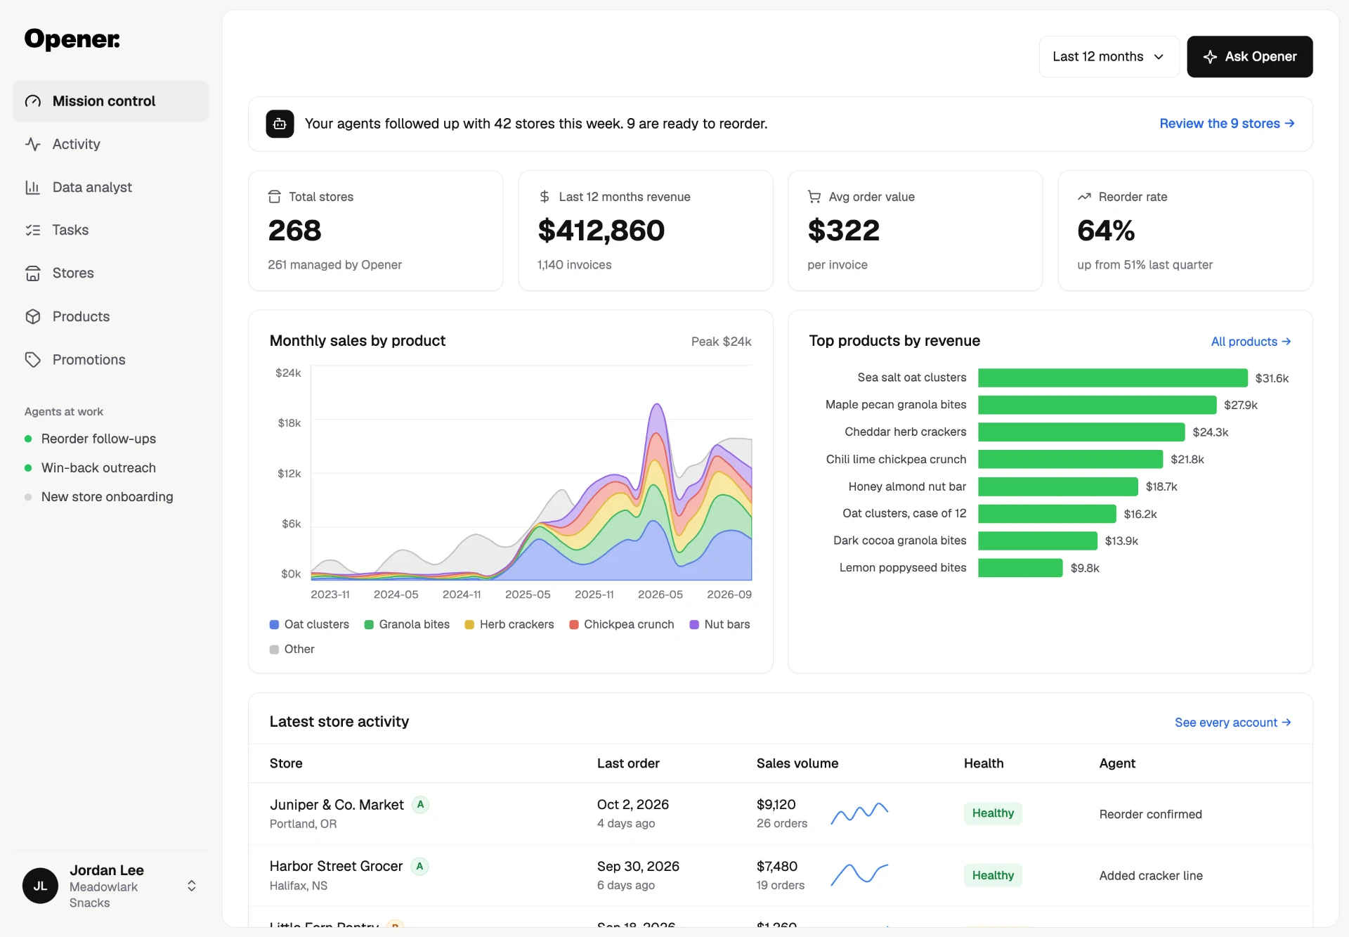Image resolution: width=1349 pixels, height=937 pixels.
Task: Select Harbor Street Grocer store name
Action: coord(336,867)
